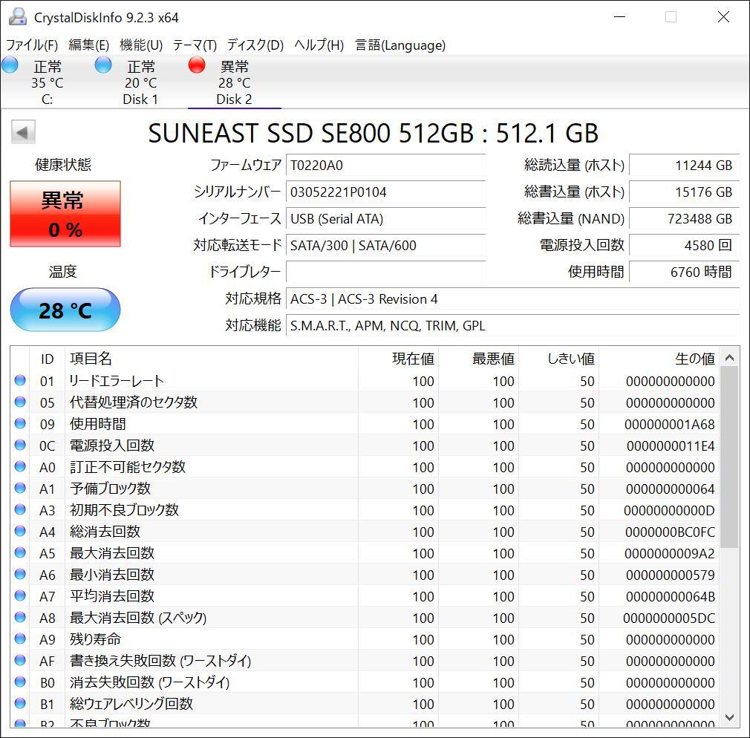Viewport: 750px width, 738px height.
Task: Click status dot for 残り寿命 row
Action: pos(20,639)
